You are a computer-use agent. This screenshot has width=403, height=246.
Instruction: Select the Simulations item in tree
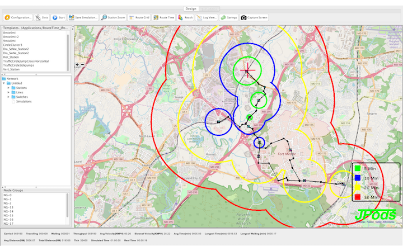coord(24,102)
